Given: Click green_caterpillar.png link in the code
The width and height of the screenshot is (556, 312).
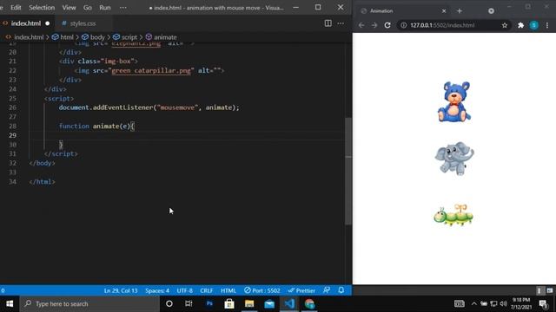Looking at the screenshot, I should coord(151,70).
